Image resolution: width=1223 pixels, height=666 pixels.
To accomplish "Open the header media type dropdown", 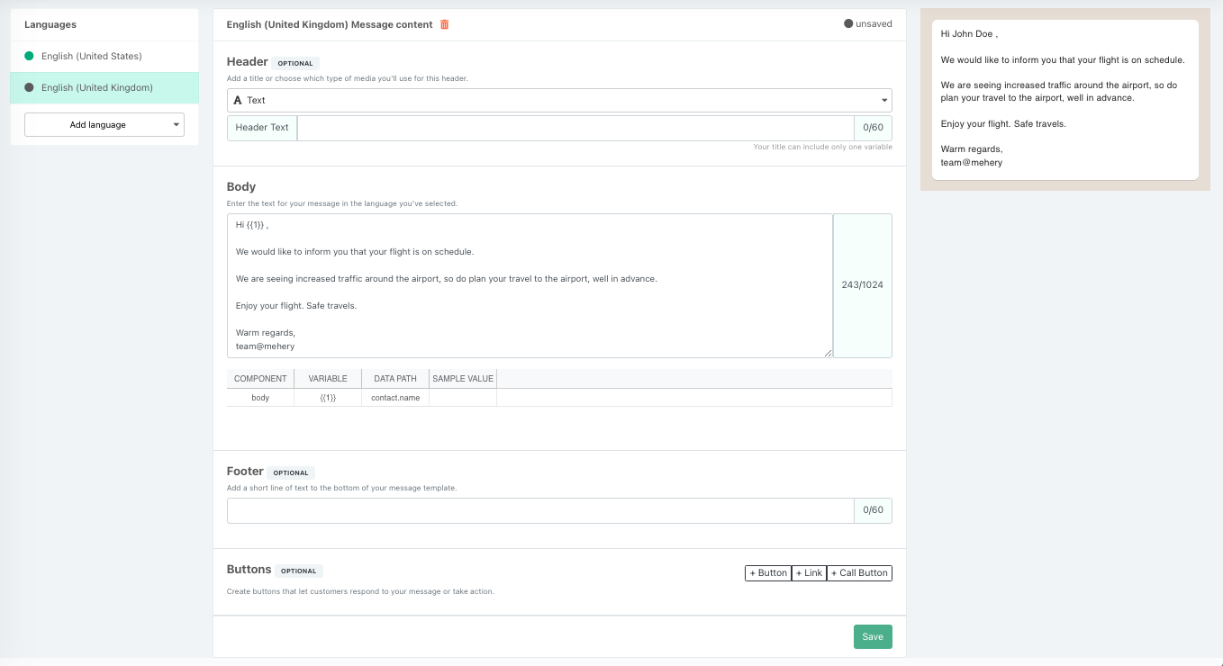I will point(884,100).
